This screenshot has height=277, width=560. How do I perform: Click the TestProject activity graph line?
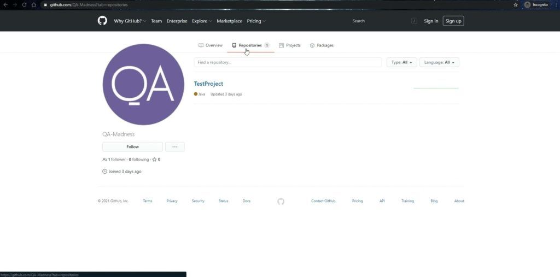point(436,88)
